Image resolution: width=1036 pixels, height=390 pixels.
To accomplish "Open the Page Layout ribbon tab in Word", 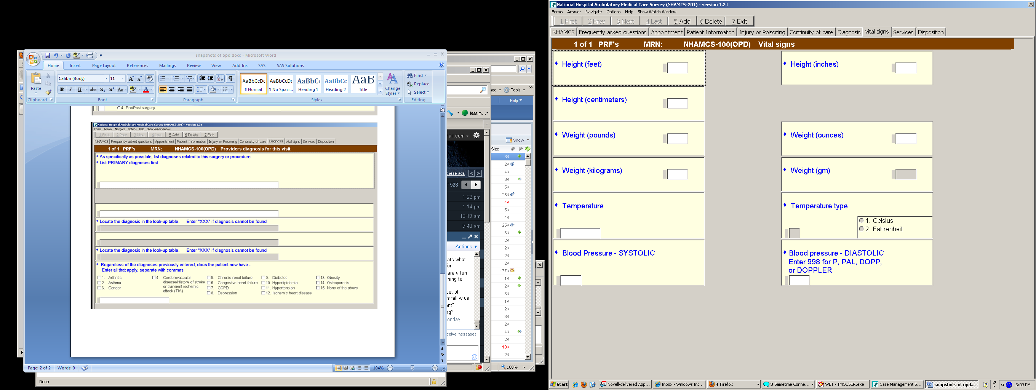I will click(104, 66).
